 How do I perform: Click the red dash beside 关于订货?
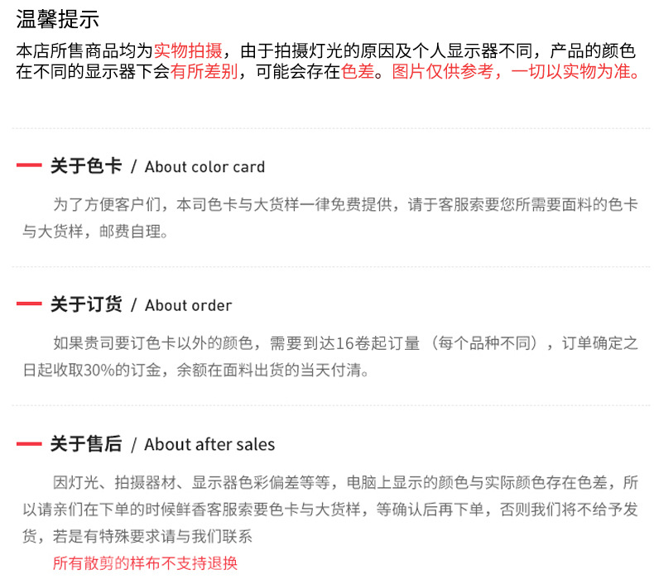[29, 304]
